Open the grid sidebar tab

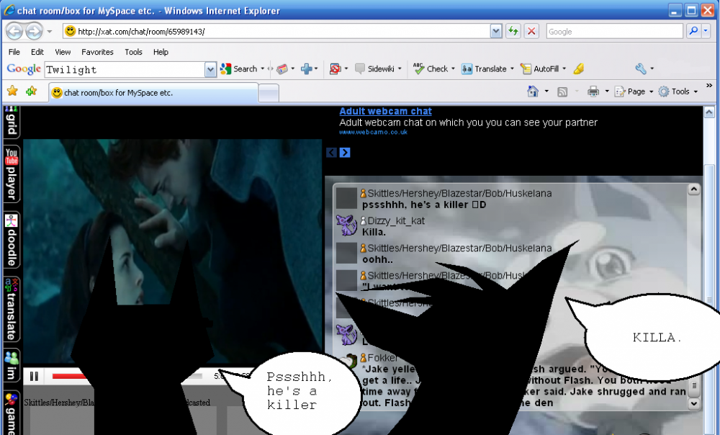pos(12,122)
